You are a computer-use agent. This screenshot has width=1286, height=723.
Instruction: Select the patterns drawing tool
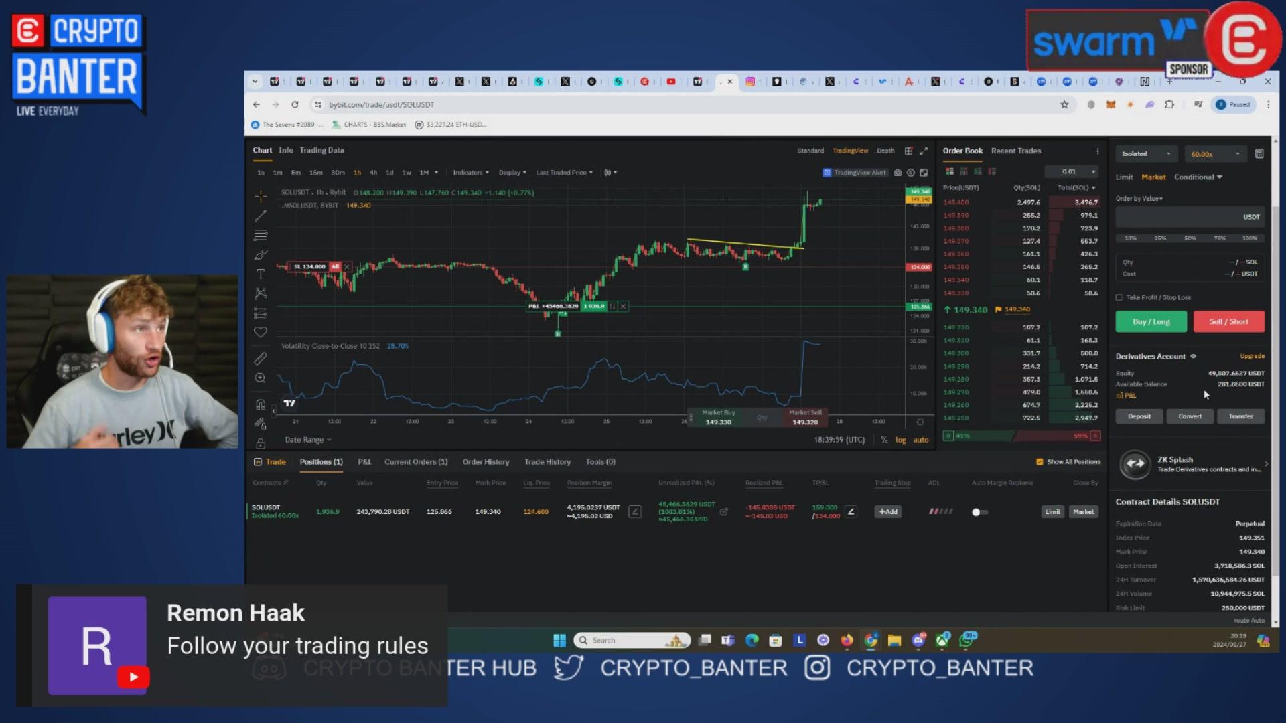[x=261, y=293]
